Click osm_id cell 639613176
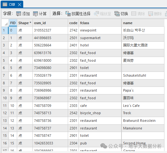The width and height of the screenshot is (167, 153). [50, 53]
